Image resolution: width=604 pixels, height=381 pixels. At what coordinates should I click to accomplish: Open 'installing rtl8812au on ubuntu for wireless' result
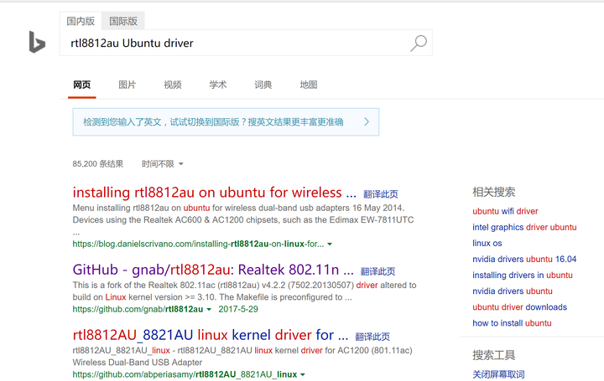pyautogui.click(x=214, y=193)
